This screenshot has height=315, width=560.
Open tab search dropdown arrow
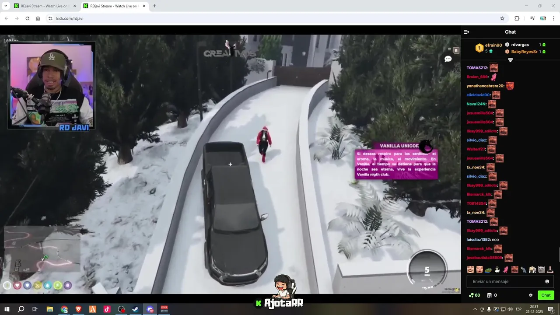(x=6, y=6)
